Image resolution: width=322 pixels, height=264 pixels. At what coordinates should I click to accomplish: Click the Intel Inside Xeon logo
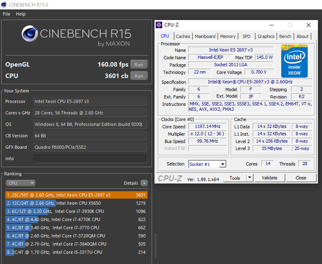294,61
